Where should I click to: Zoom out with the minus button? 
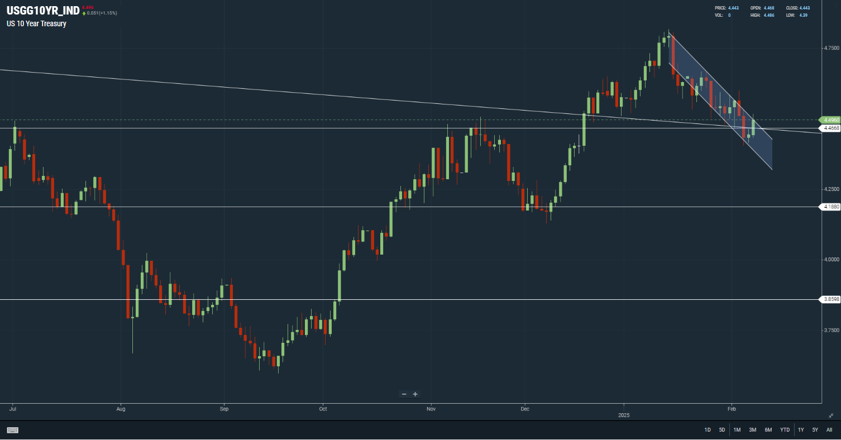[404, 394]
